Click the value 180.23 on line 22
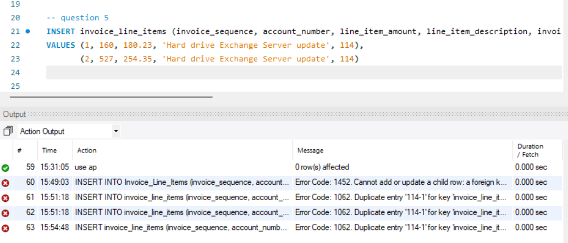568x243 pixels. pos(137,45)
